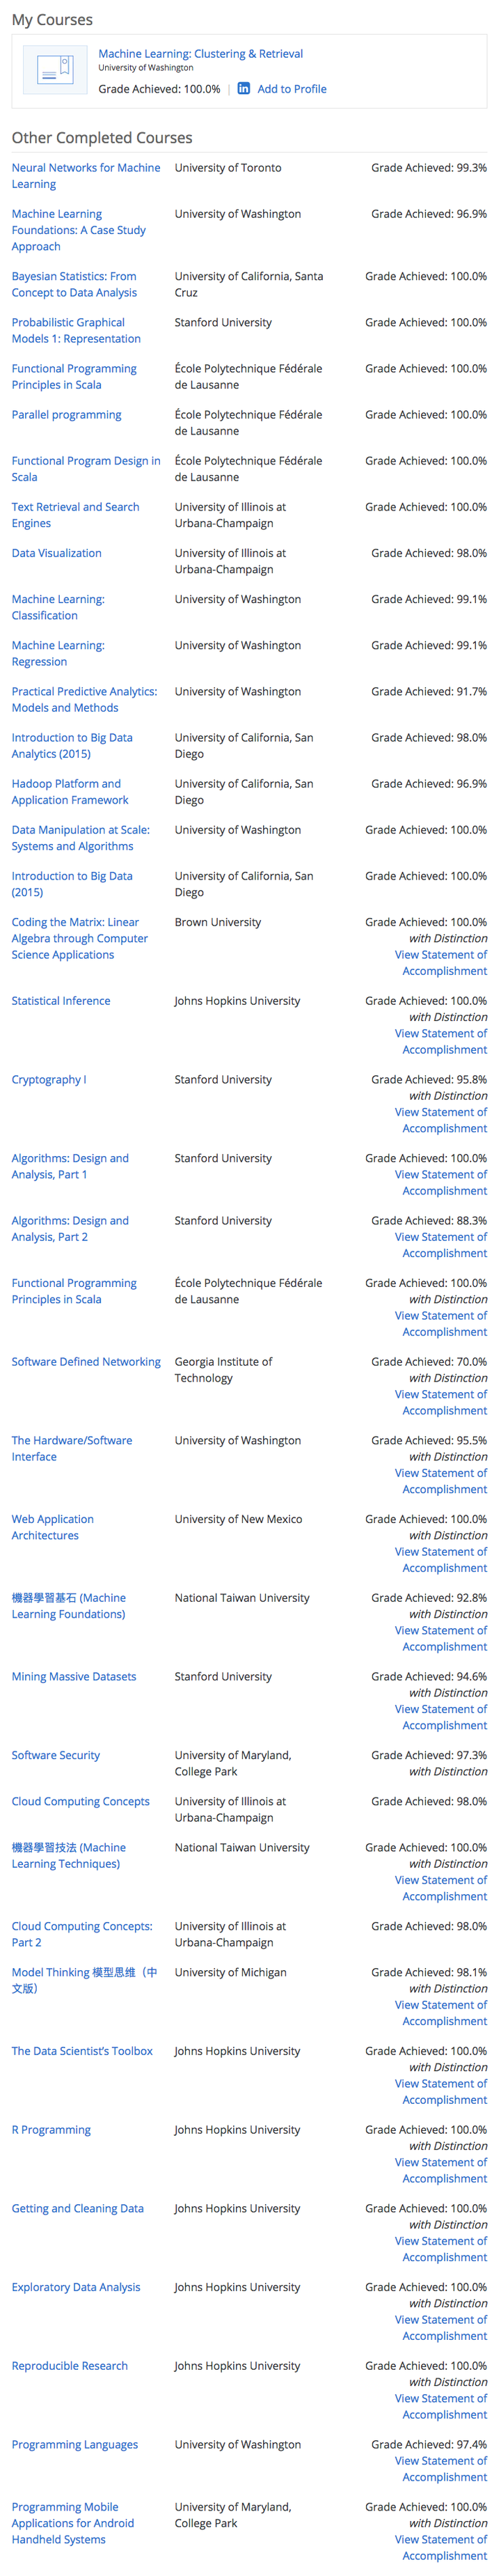Open Neural Networks for Machine Learning course
Viewport: 501px width, 2576px height.
click(x=86, y=176)
